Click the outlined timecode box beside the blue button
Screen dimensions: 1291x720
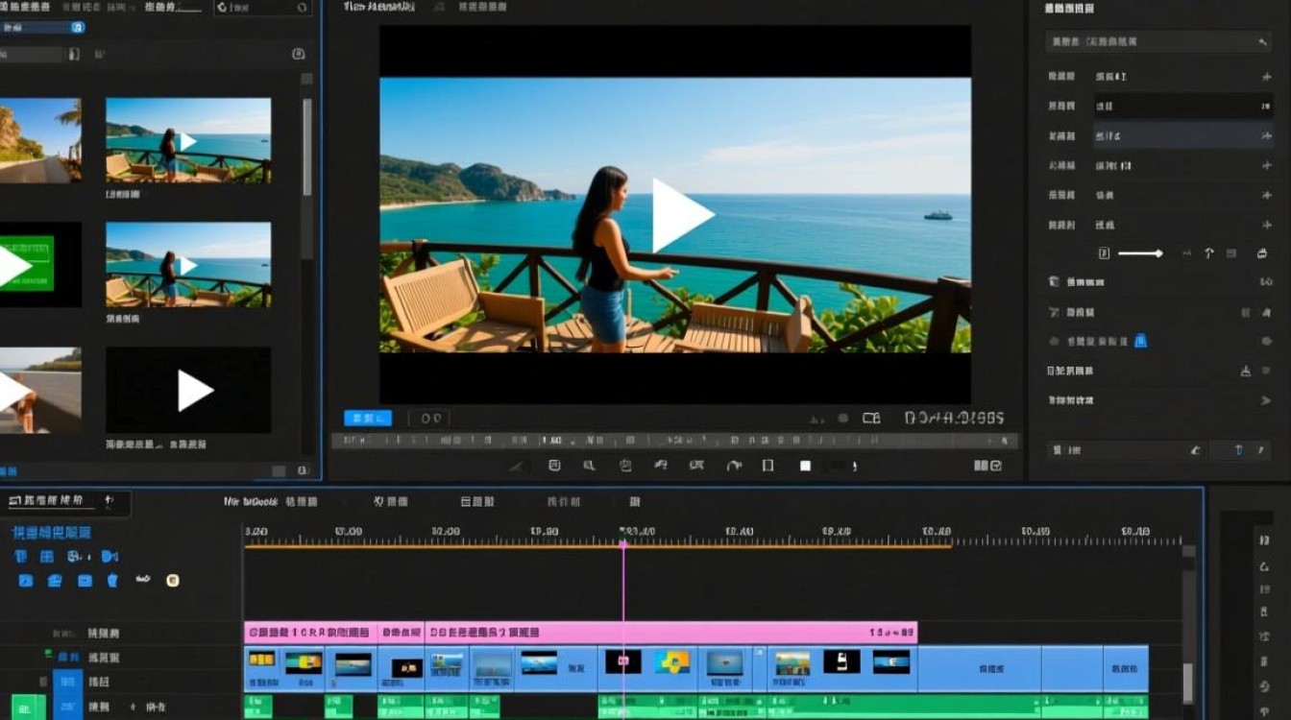click(429, 418)
